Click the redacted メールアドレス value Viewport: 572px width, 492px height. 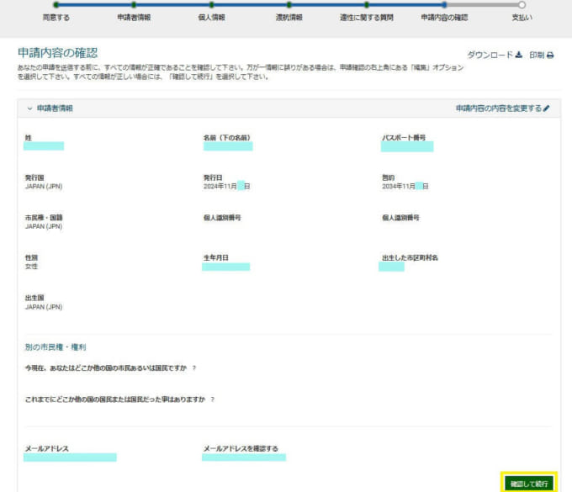tap(71, 457)
